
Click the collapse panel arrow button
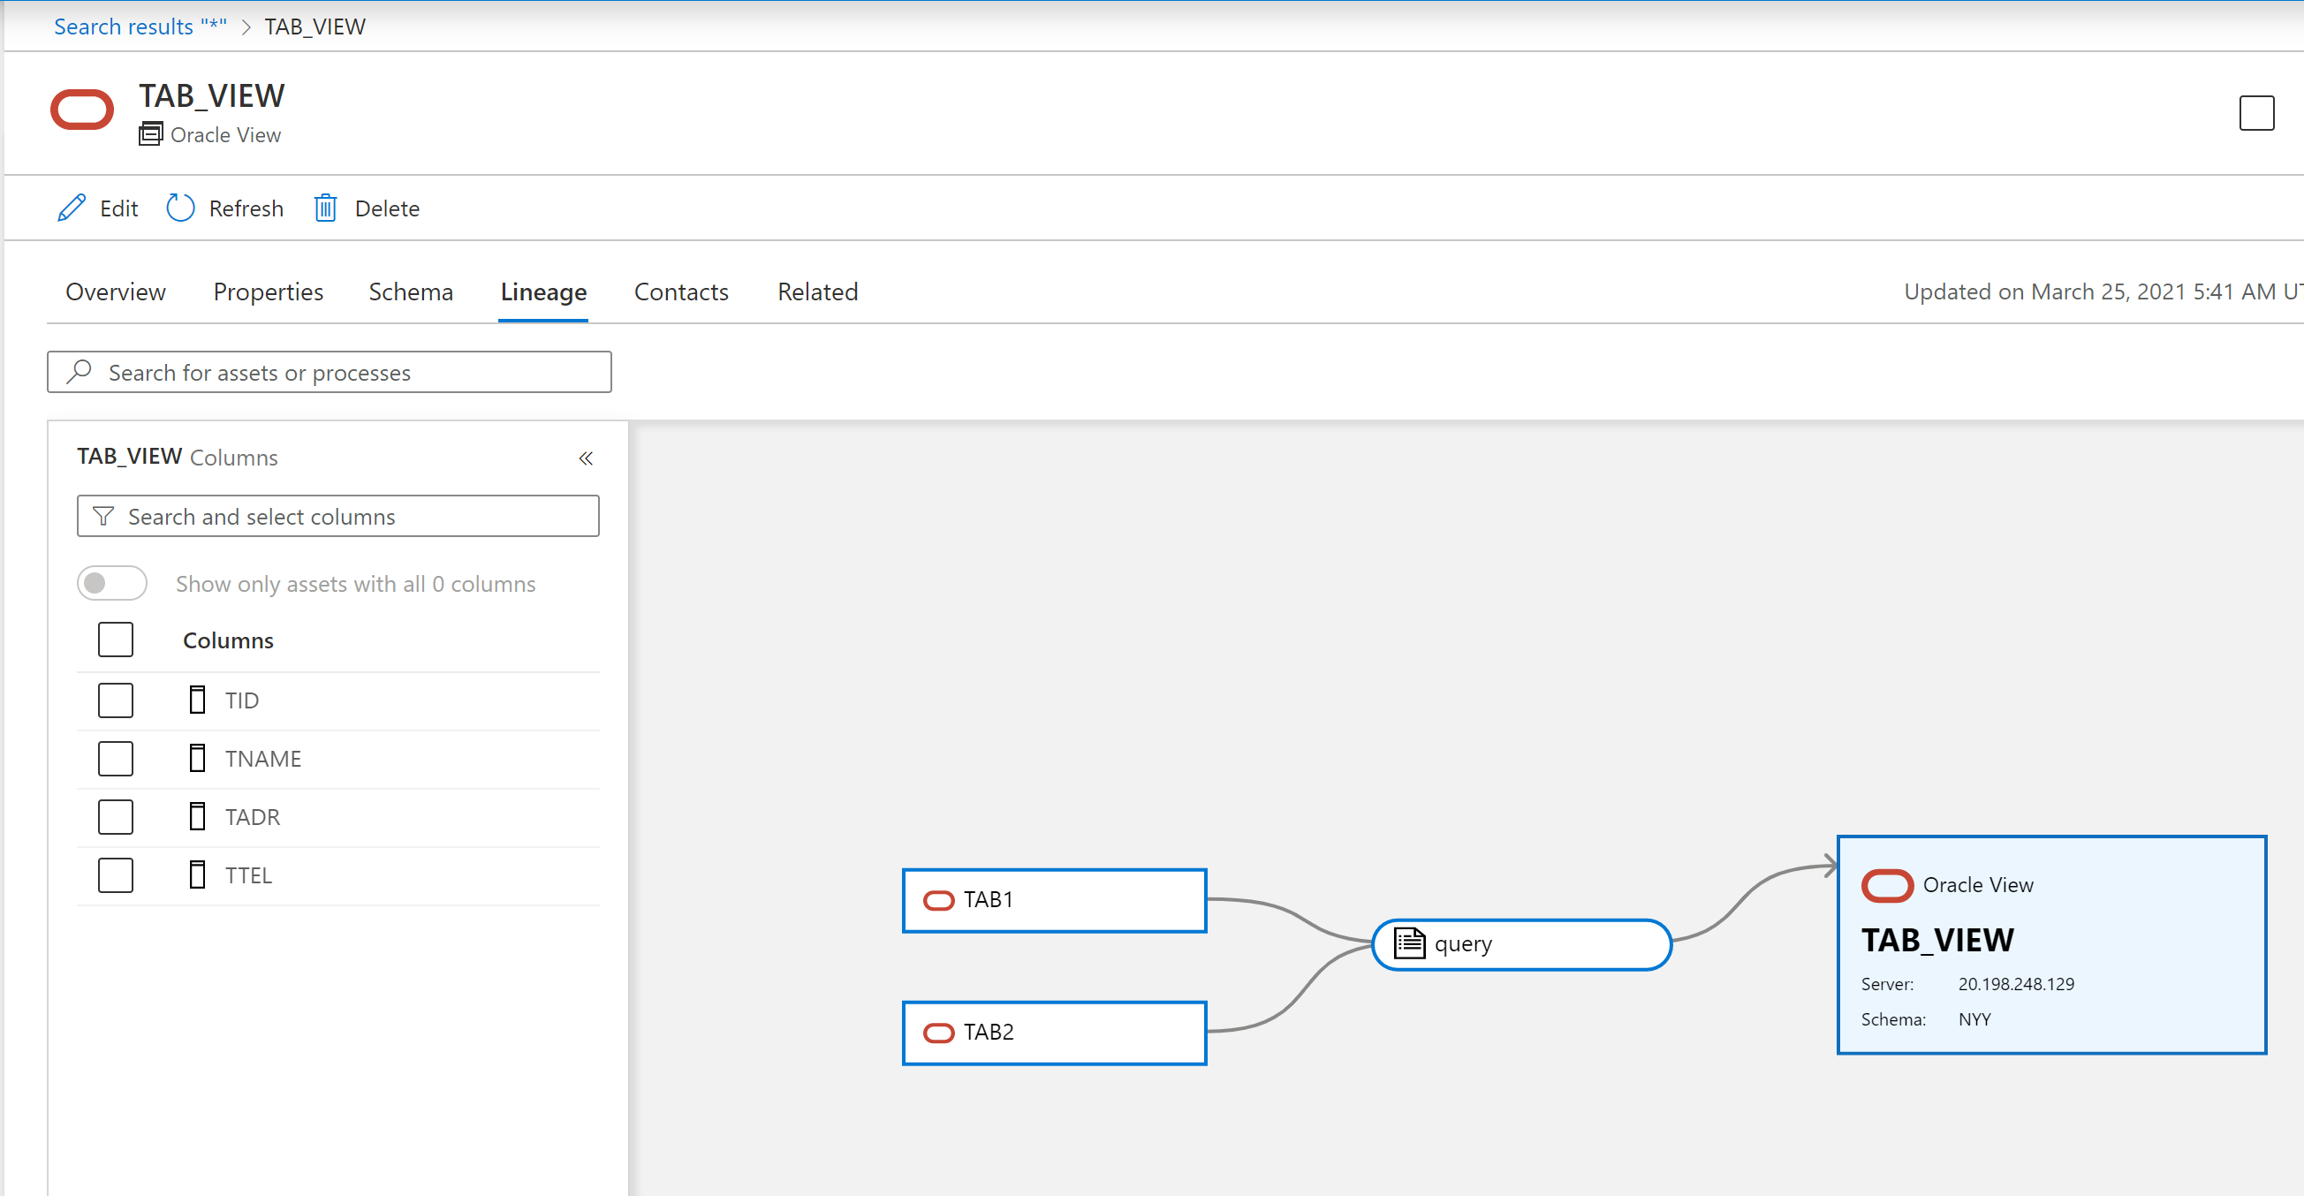[x=587, y=457]
